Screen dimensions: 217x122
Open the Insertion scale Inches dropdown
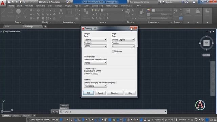96,63
